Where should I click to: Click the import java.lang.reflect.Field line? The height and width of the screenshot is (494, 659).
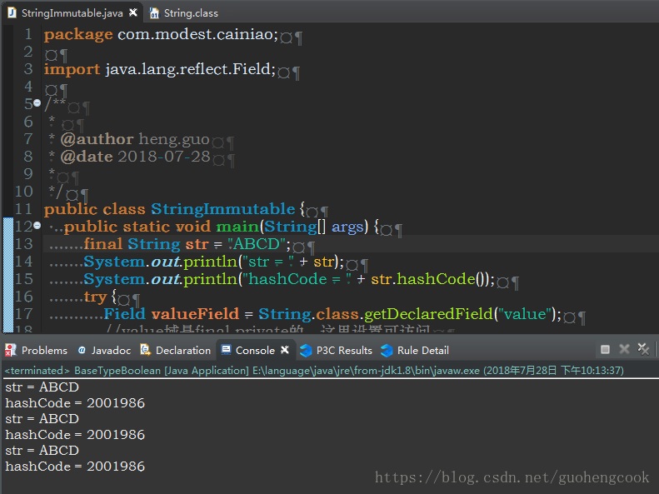[x=160, y=69]
